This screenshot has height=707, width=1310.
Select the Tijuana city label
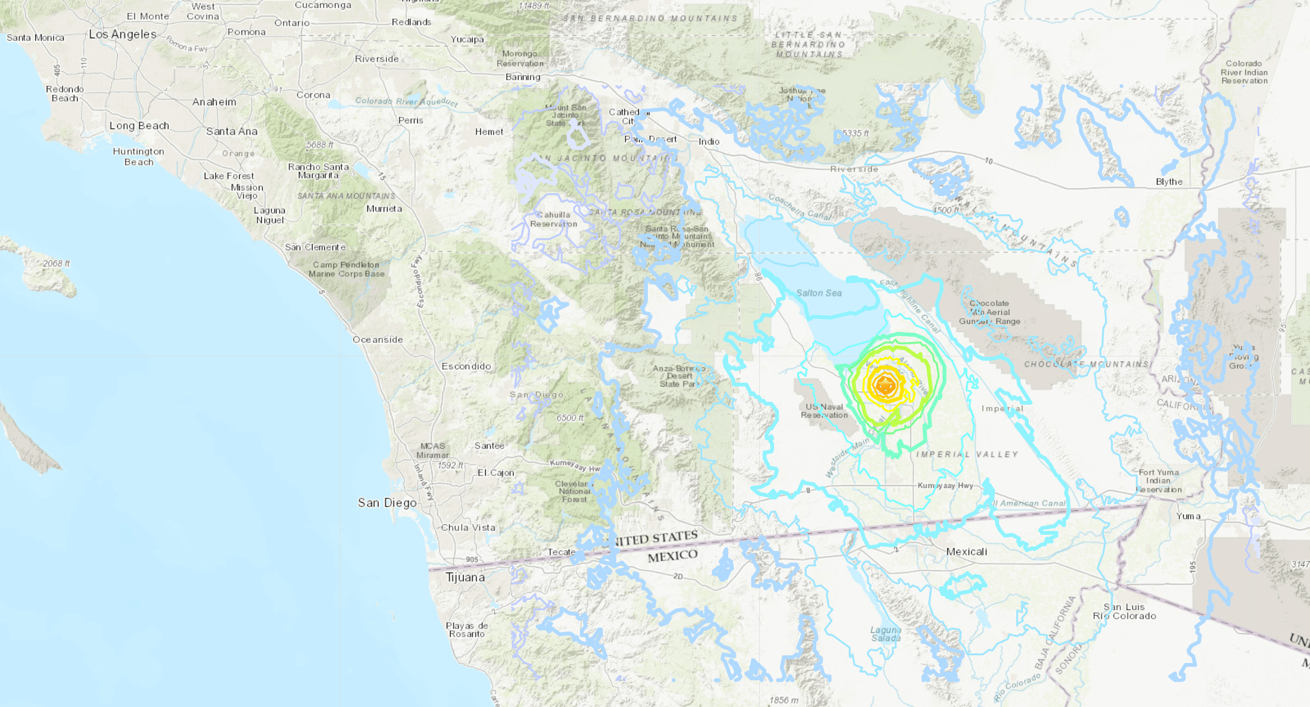[466, 577]
